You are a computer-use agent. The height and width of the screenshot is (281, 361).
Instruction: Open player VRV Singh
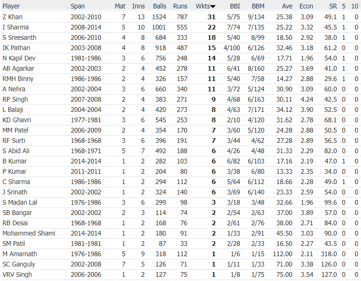pos(17,274)
